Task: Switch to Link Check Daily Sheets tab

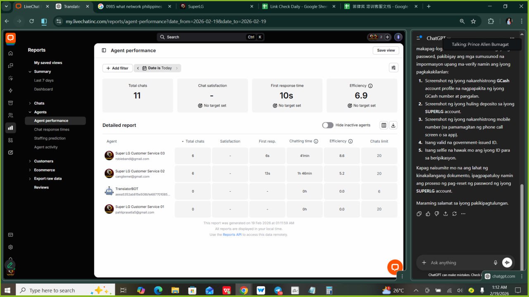Action: click(x=300, y=7)
